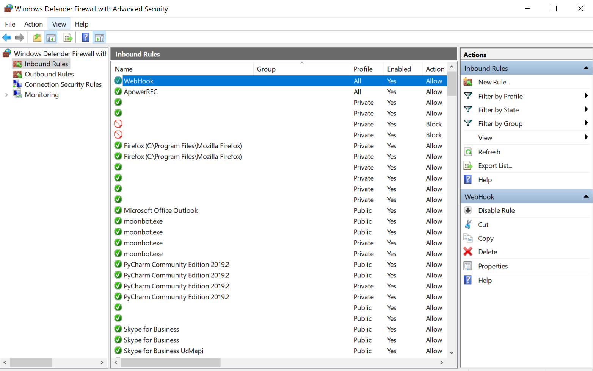Image resolution: width=593 pixels, height=371 pixels.
Task: Toggle the Show/Hide Action Pane toolbar icon
Action: tap(99, 37)
